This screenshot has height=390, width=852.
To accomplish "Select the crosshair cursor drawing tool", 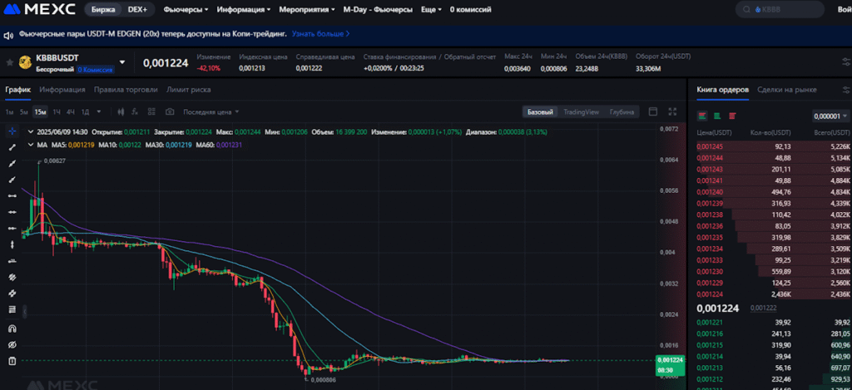I will pos(12,131).
